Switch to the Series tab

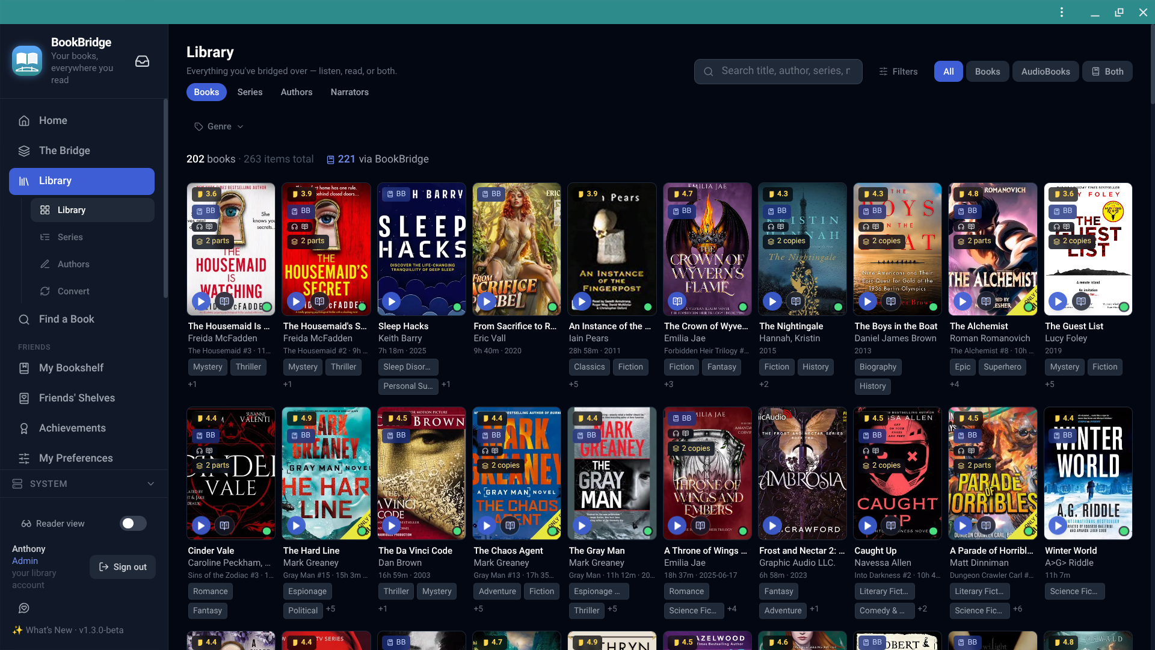250,92
